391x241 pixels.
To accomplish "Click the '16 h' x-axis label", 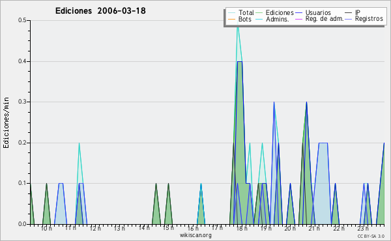I will (x=193, y=229).
